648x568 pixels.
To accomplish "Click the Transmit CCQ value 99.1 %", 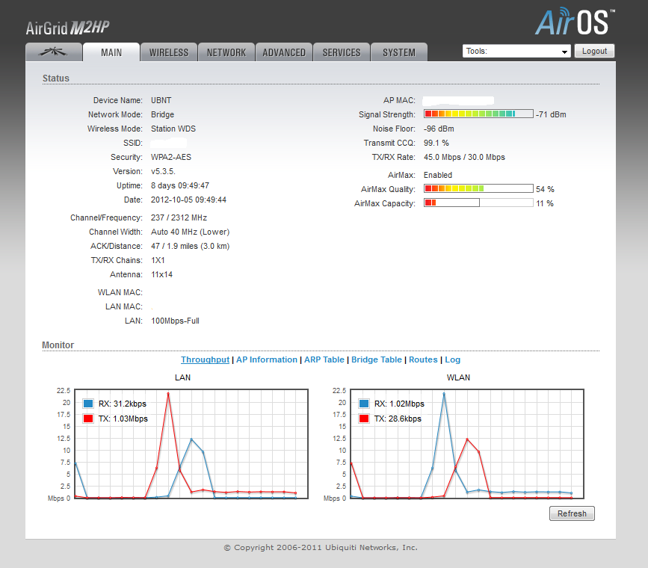I will click(x=436, y=143).
